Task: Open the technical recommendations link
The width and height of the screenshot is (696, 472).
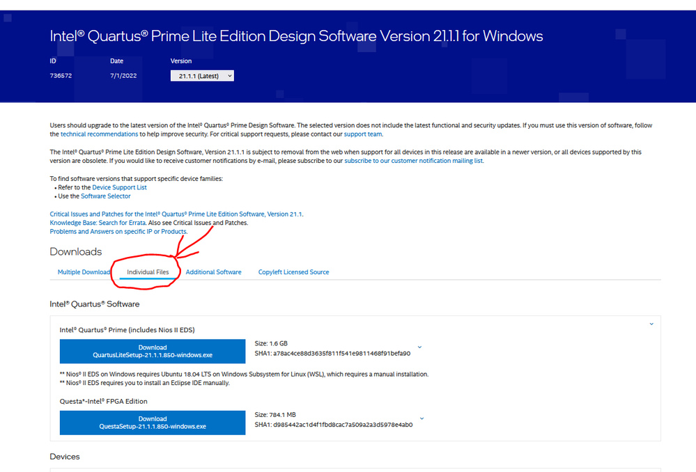Action: 99,134
